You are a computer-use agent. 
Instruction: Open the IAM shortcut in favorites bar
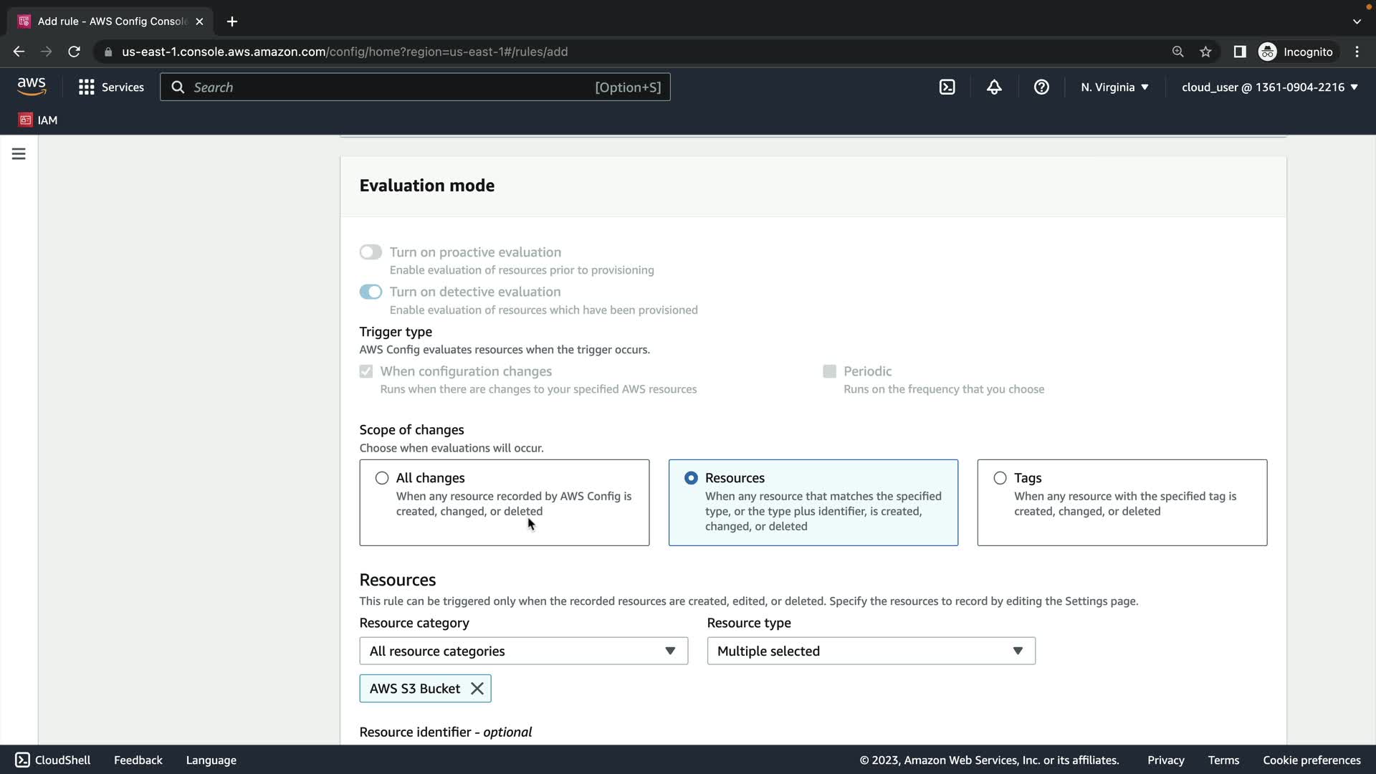click(39, 120)
